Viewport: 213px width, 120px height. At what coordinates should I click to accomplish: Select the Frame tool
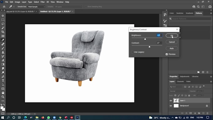[x=3, y=36]
